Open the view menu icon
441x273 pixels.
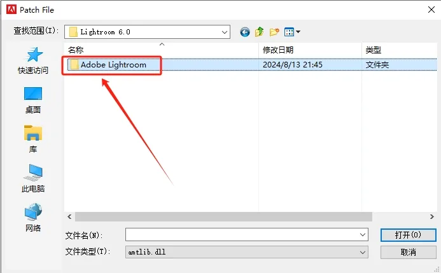[292, 32]
